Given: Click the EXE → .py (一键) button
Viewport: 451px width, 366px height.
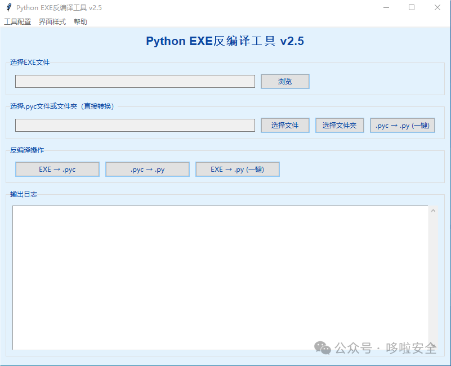Looking at the screenshot, I should click(237, 169).
